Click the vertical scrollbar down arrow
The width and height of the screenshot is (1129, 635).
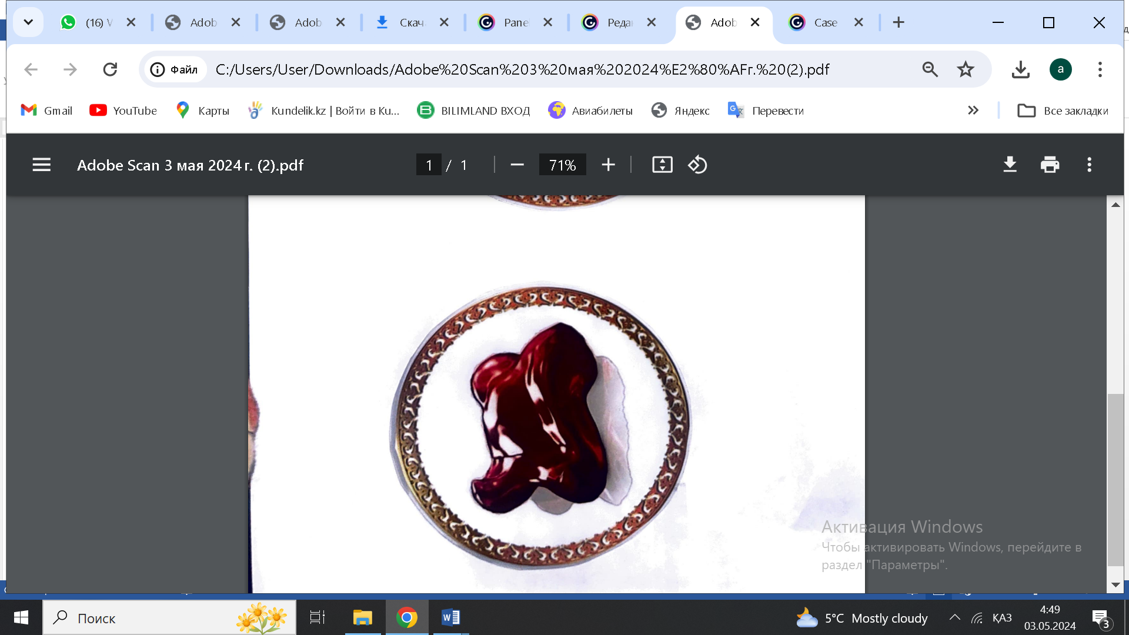point(1115,585)
